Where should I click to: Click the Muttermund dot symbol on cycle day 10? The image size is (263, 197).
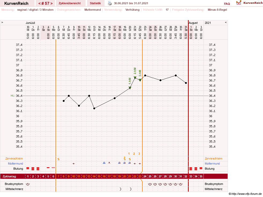click(73, 163)
